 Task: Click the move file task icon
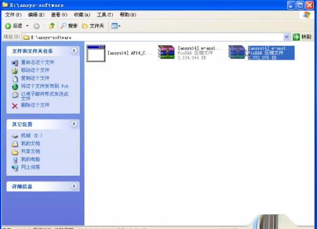pos(15,70)
